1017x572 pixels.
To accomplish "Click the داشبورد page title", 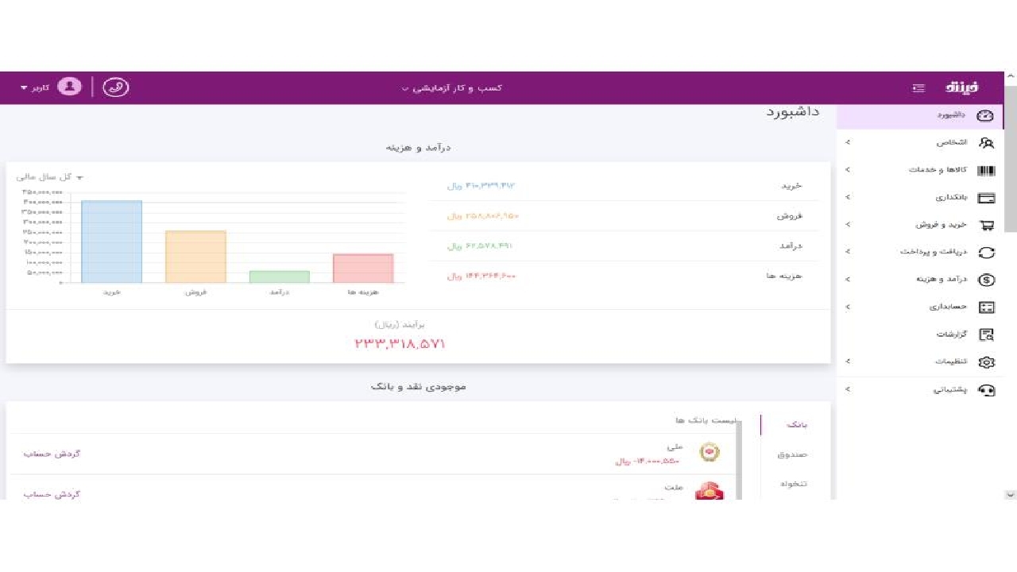I will click(x=793, y=112).
